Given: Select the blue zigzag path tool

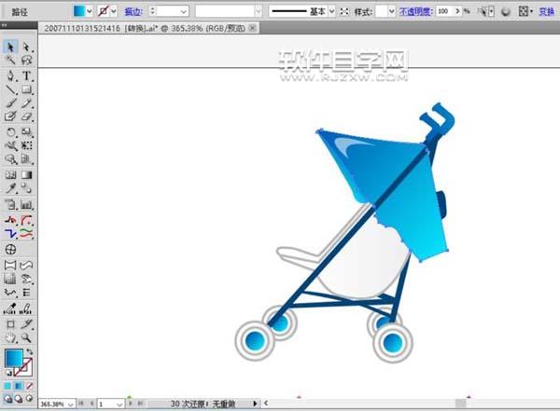Looking at the screenshot, I should pos(10,234).
